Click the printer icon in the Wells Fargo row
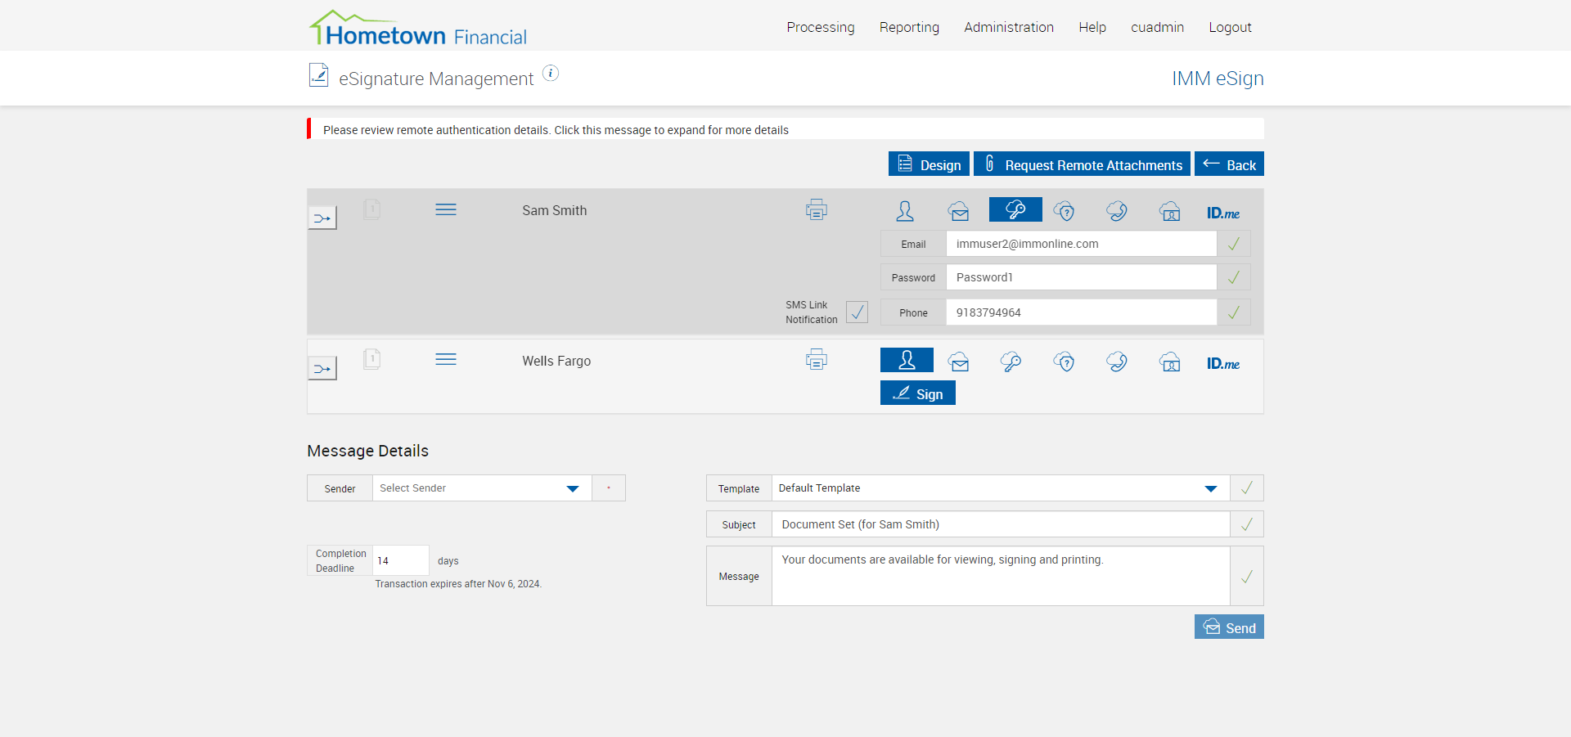Screen dimensions: 1571x737 816,360
